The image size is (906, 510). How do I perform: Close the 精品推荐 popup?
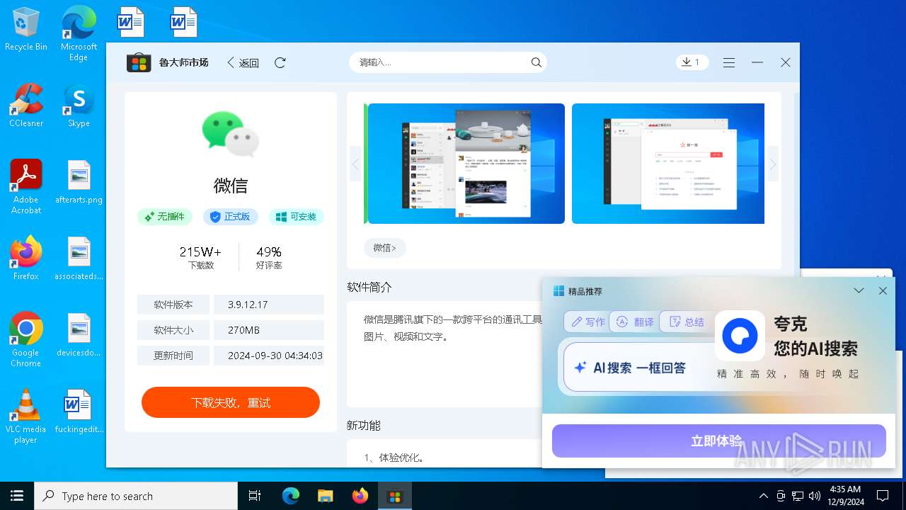pos(883,291)
